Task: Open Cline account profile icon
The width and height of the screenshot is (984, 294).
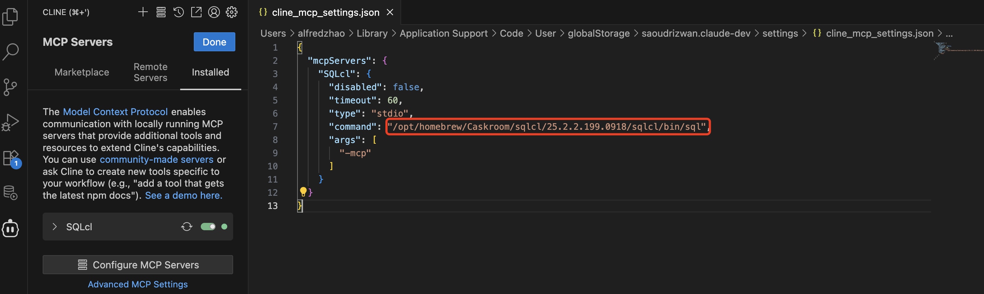Action: coord(214,12)
